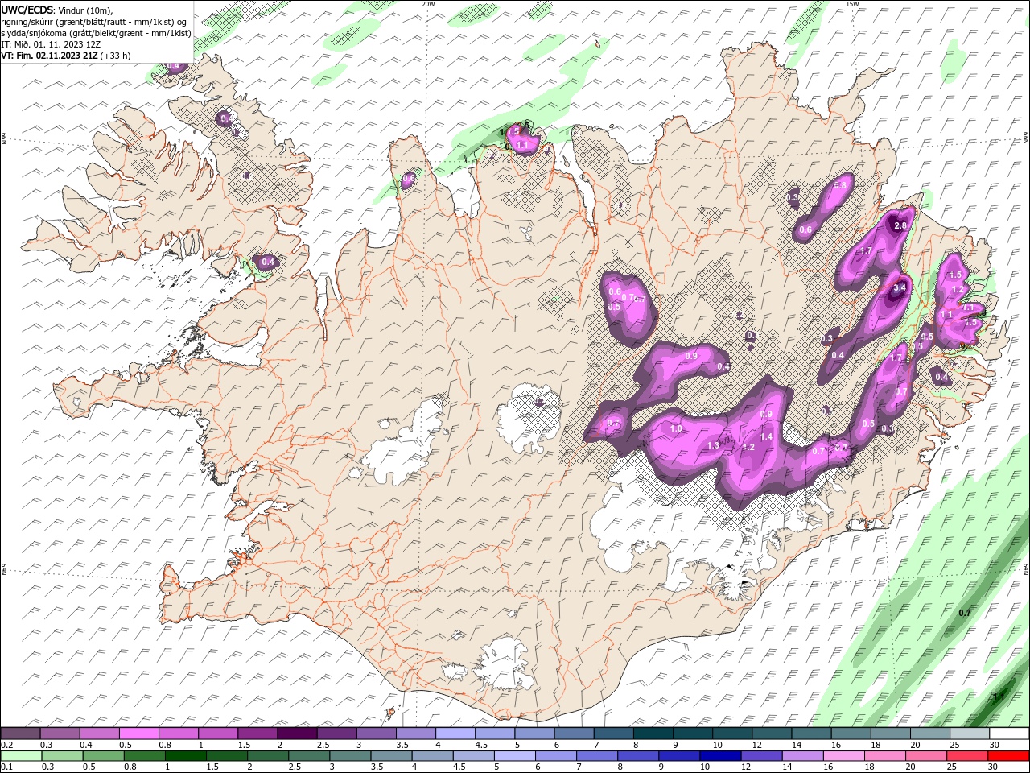Click the UWC/ECDS title text

click(x=27, y=10)
